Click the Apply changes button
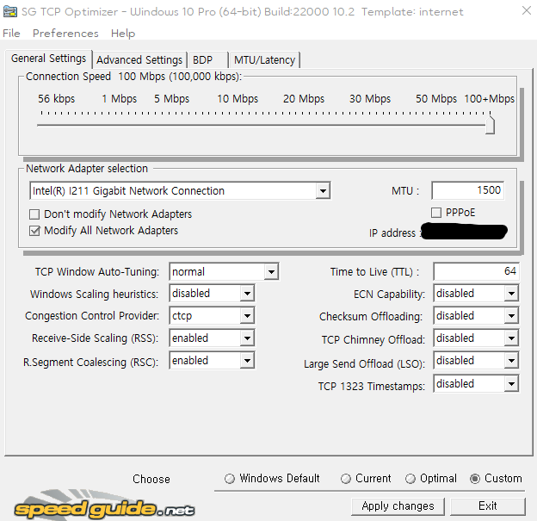537x521 pixels. tap(398, 506)
